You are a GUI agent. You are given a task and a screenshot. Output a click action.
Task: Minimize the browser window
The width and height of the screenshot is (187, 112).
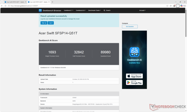pos(176,2)
